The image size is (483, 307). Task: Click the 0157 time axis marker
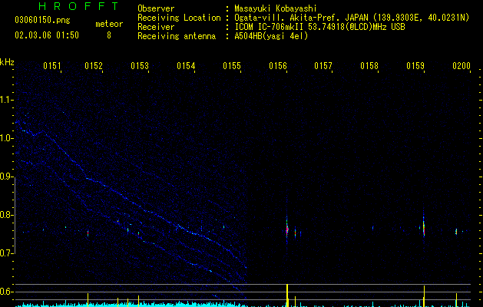(x=323, y=66)
